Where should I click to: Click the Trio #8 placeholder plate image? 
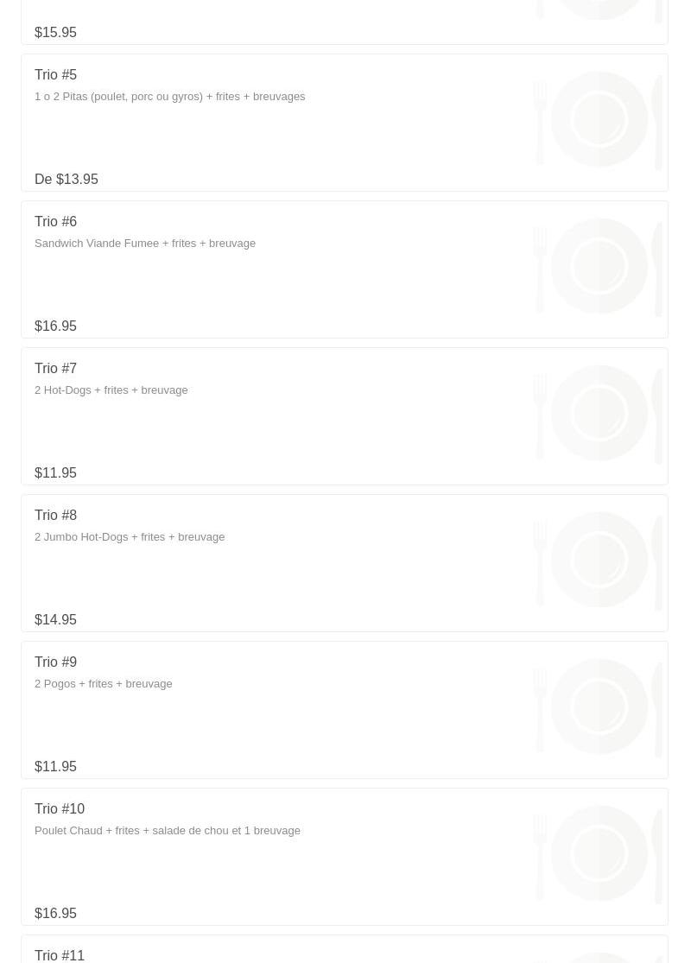click(599, 560)
